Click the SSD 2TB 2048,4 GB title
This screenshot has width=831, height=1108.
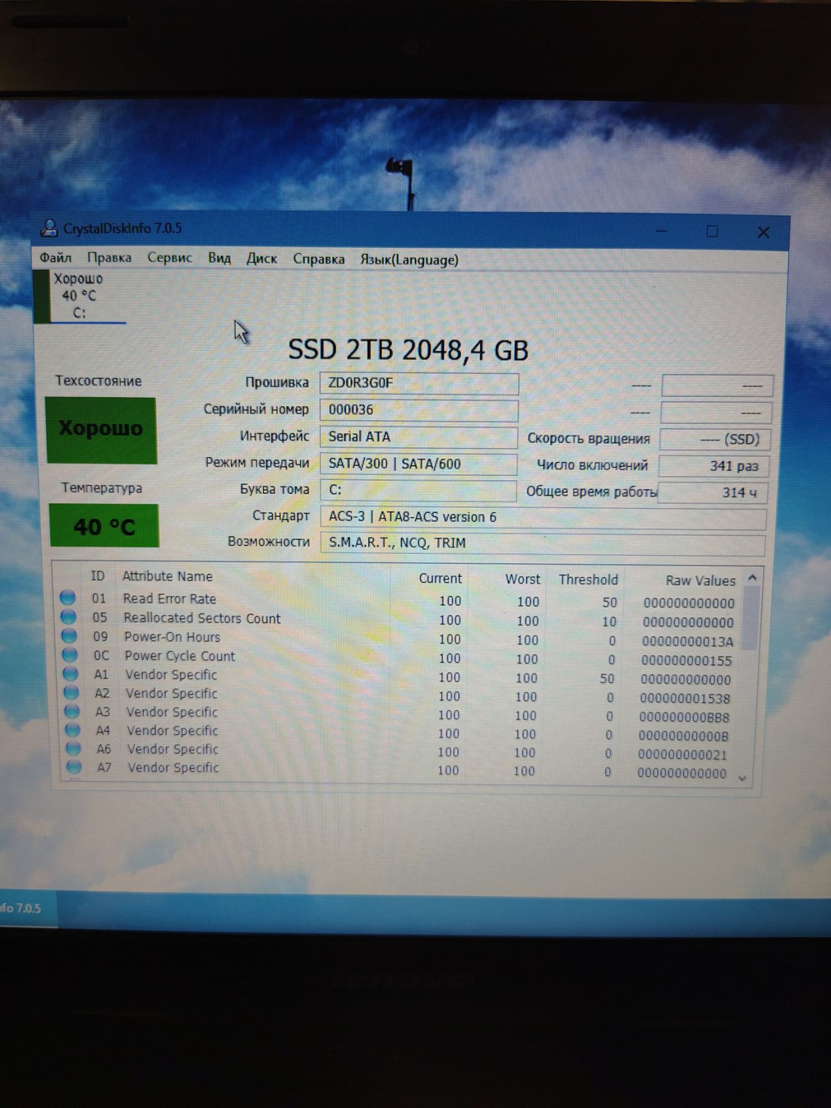[x=408, y=350]
